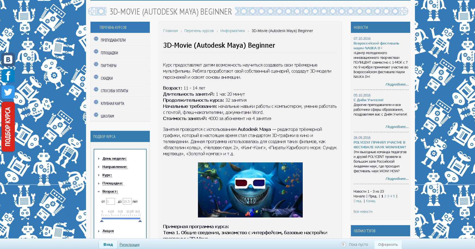This screenshot has height=249, width=475.
Task: Click the Вход button
Action: [108, 244]
